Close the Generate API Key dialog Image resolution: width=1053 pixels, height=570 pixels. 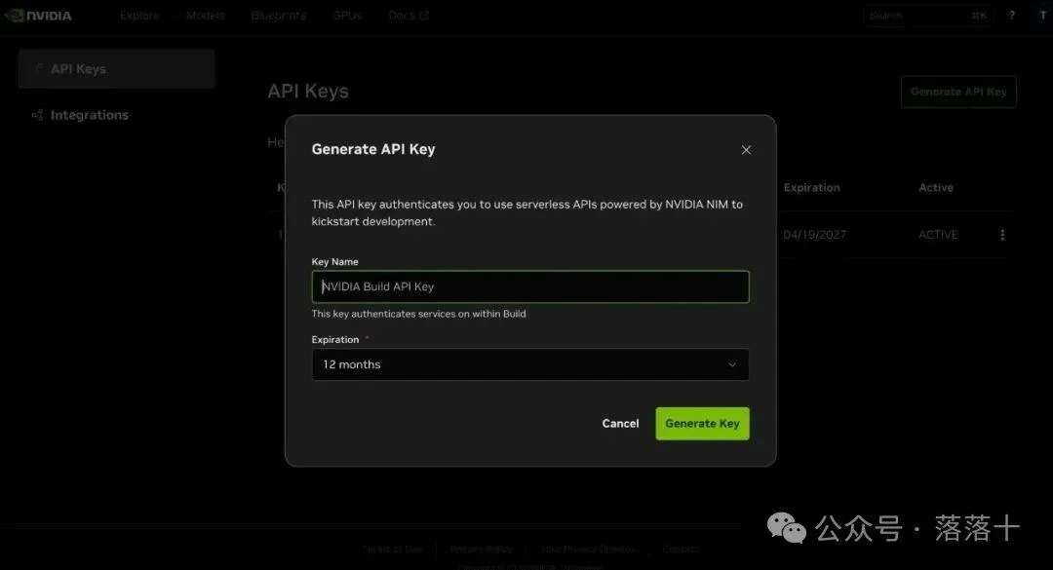coord(746,150)
